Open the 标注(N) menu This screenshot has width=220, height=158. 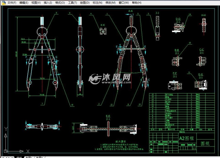point(97,3)
